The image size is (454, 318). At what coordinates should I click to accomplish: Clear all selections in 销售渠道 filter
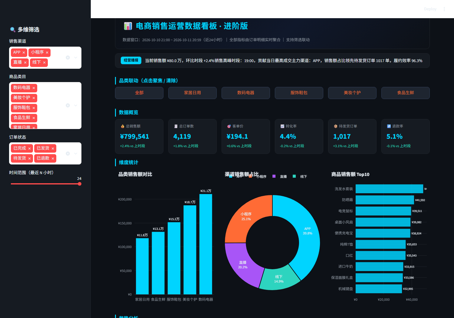pos(68,58)
